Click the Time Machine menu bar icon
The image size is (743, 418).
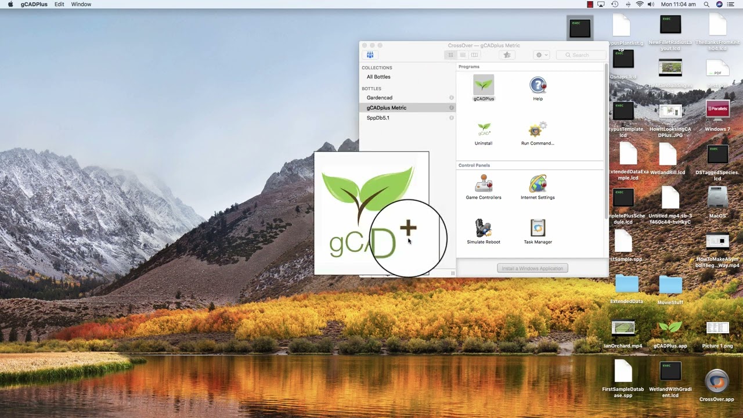(615, 4)
